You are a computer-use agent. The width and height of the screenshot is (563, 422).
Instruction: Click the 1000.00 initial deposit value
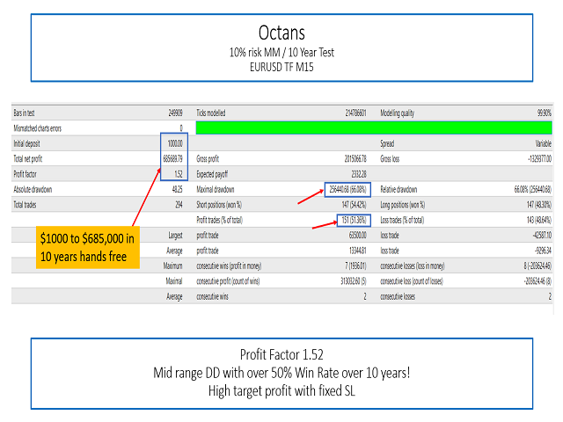coord(175,143)
